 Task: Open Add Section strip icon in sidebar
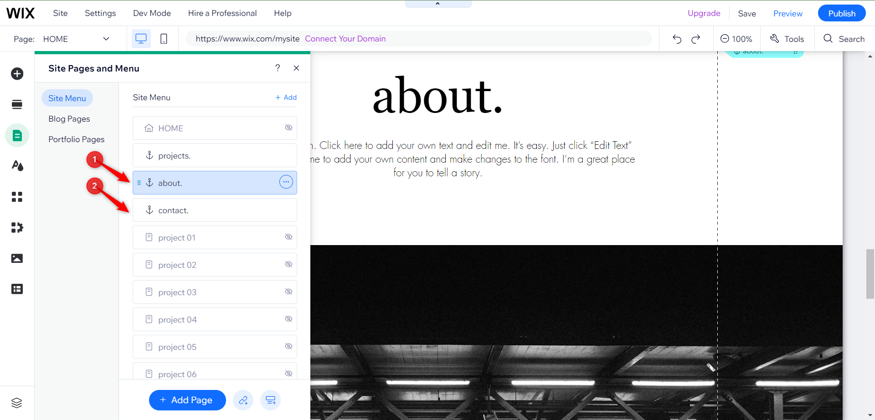tap(17, 104)
